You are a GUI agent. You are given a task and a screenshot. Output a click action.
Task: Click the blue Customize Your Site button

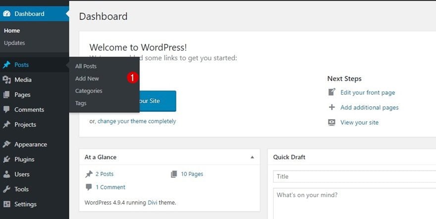click(x=158, y=101)
